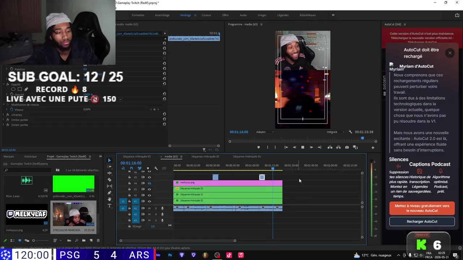Select the Pen tool in the toolbox
This screenshot has height=260, width=463.
pyautogui.click(x=110, y=193)
